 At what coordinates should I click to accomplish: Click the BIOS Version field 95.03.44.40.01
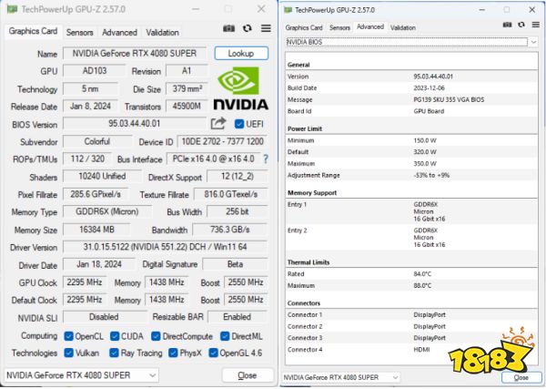[135, 124]
